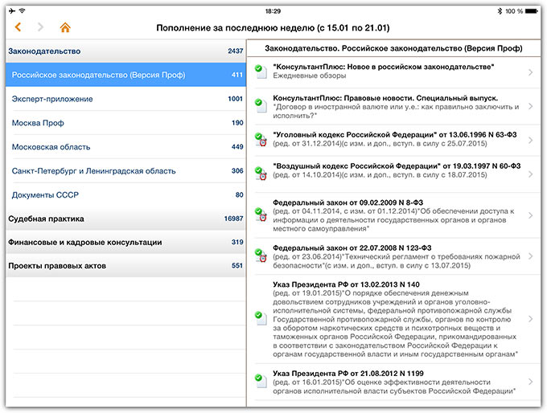
Task: Tap count 1001 next to Эксперт-приложение
Action: click(235, 99)
